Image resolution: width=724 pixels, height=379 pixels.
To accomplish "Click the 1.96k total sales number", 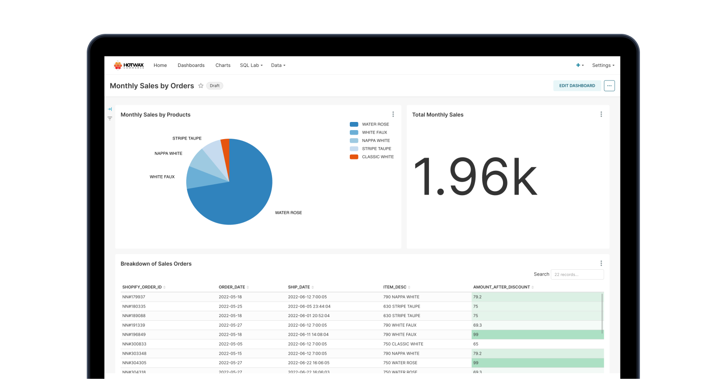I will 475,176.
